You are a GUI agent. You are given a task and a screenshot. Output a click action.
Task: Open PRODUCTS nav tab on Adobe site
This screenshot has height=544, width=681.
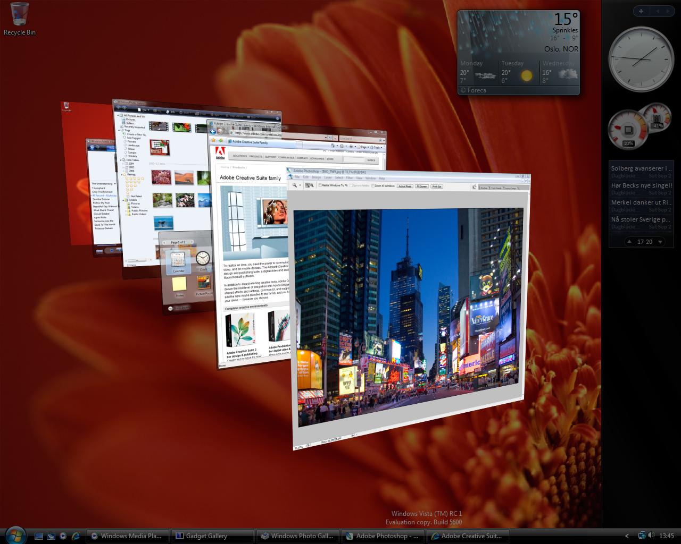pos(256,156)
